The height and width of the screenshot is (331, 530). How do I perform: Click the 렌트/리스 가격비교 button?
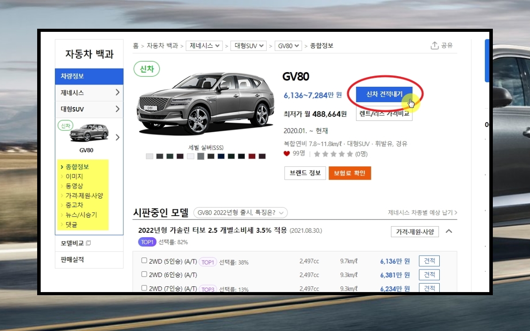click(x=384, y=114)
